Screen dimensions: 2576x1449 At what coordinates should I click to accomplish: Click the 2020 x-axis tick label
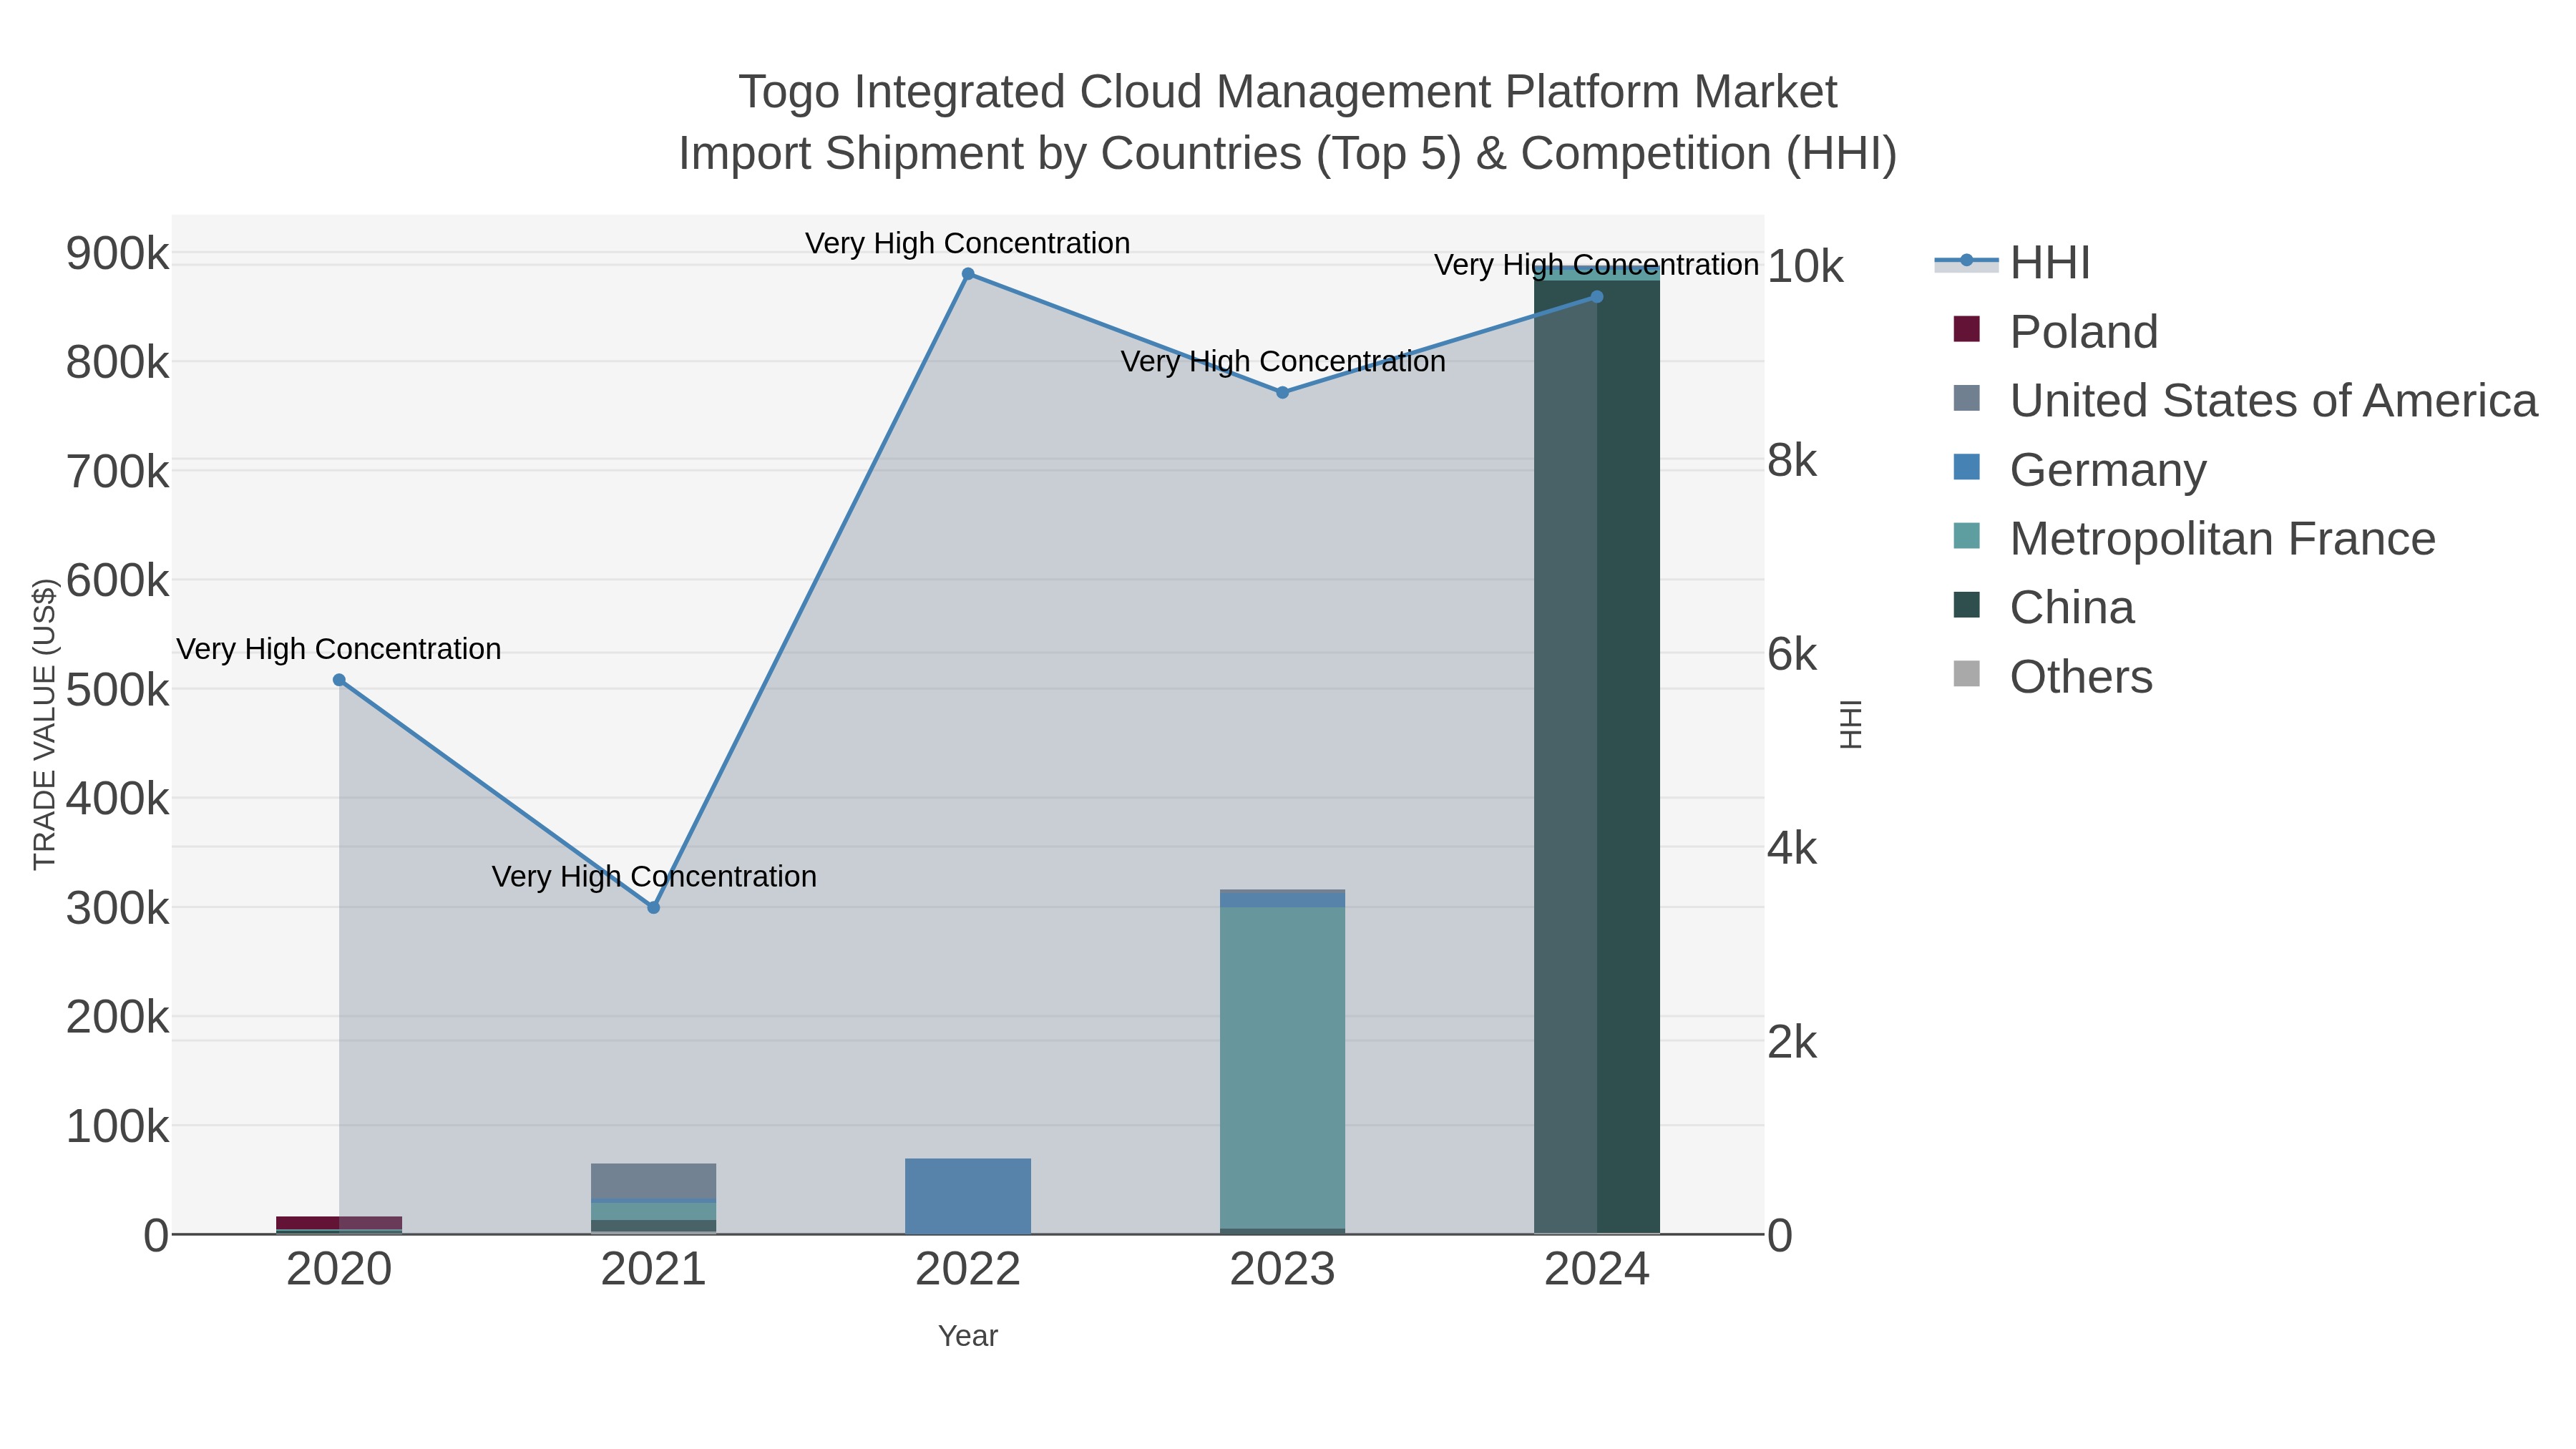point(339,1270)
